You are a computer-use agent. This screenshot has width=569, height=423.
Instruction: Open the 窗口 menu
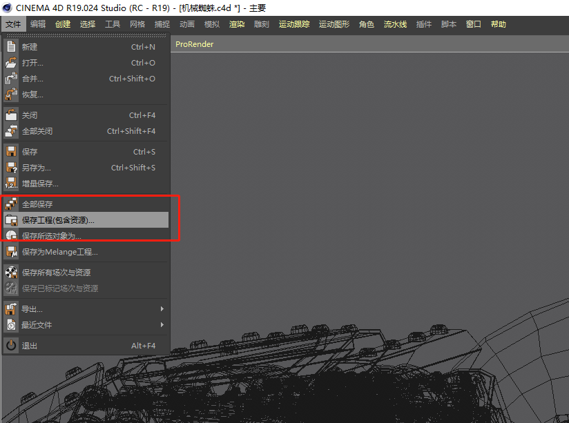474,24
